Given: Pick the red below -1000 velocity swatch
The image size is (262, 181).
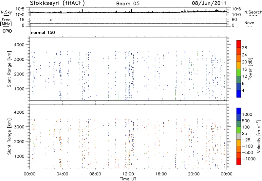Looking at the screenshot, I should 239,162.
